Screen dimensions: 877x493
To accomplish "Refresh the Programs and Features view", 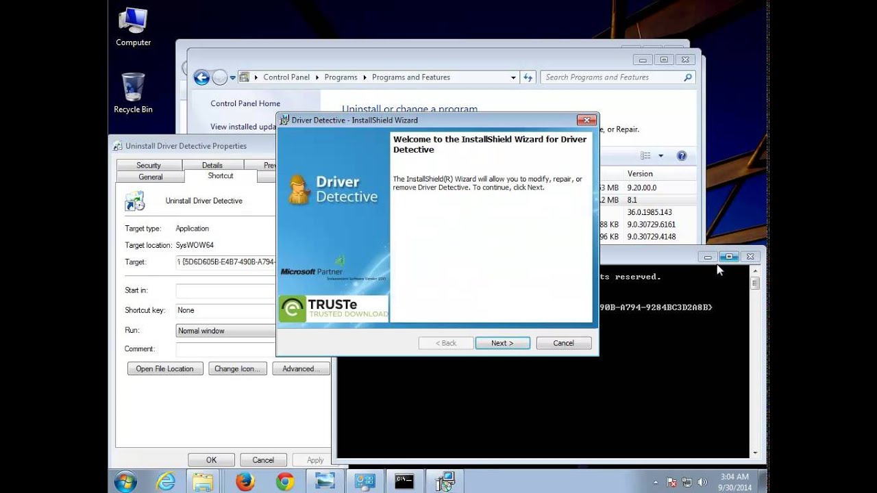I will (528, 78).
